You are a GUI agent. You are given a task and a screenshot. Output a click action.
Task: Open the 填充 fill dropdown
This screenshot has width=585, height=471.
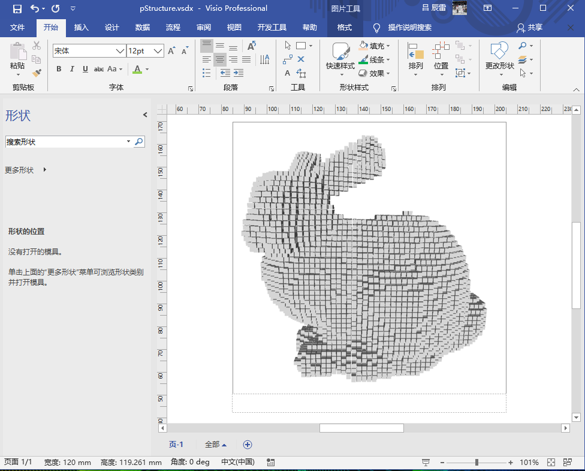(x=374, y=46)
